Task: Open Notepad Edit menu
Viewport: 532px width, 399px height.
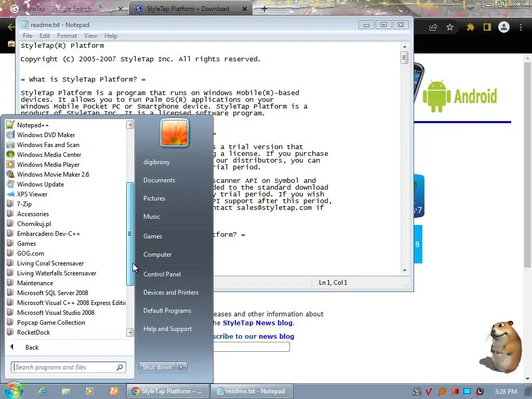Action: tap(45, 36)
